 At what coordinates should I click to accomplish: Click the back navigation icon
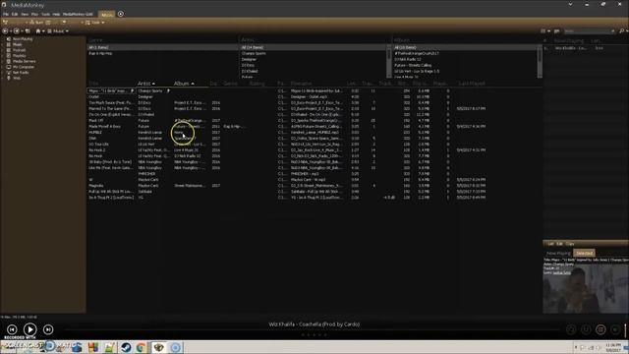(6, 30)
